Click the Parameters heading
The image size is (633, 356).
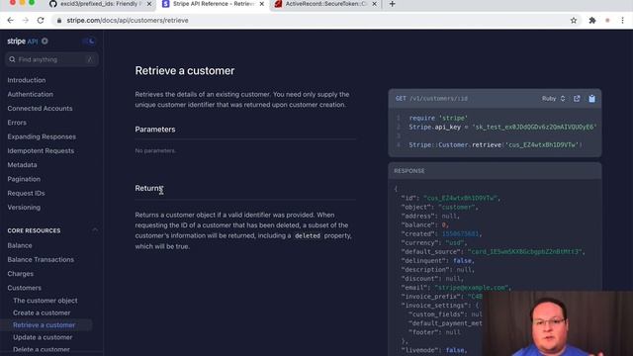[155, 130]
